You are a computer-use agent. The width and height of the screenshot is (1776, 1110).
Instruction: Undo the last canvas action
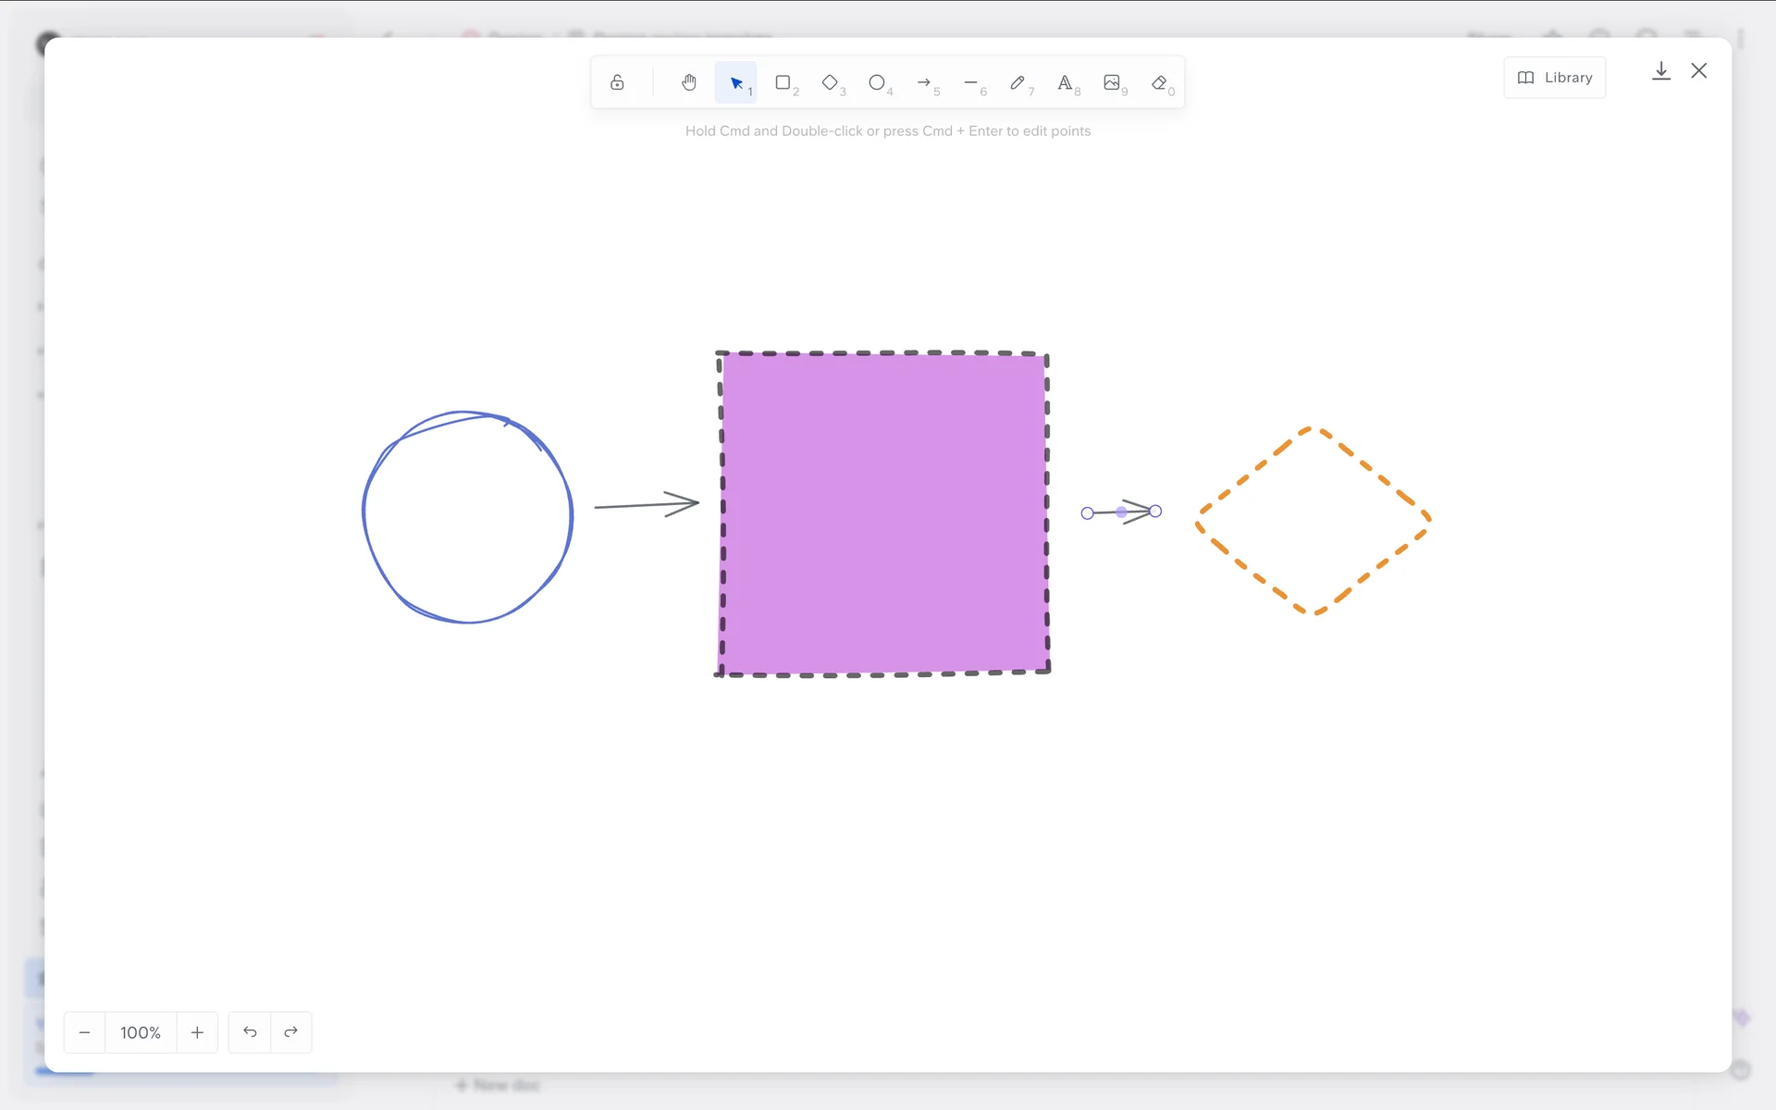point(250,1032)
